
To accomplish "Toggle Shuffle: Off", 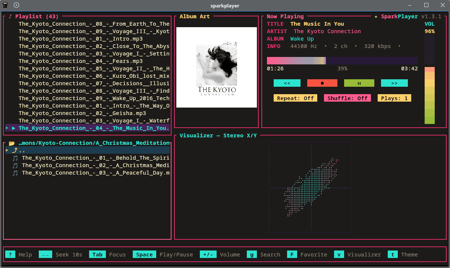I will click(x=347, y=98).
